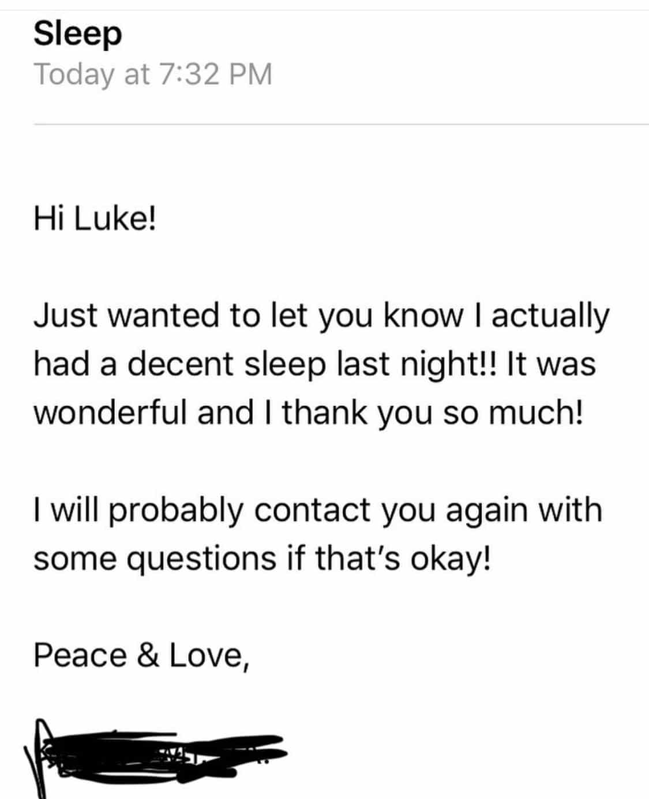Tap the line starting "Just wanted to let"
The image size is (649, 799).
click(x=321, y=317)
